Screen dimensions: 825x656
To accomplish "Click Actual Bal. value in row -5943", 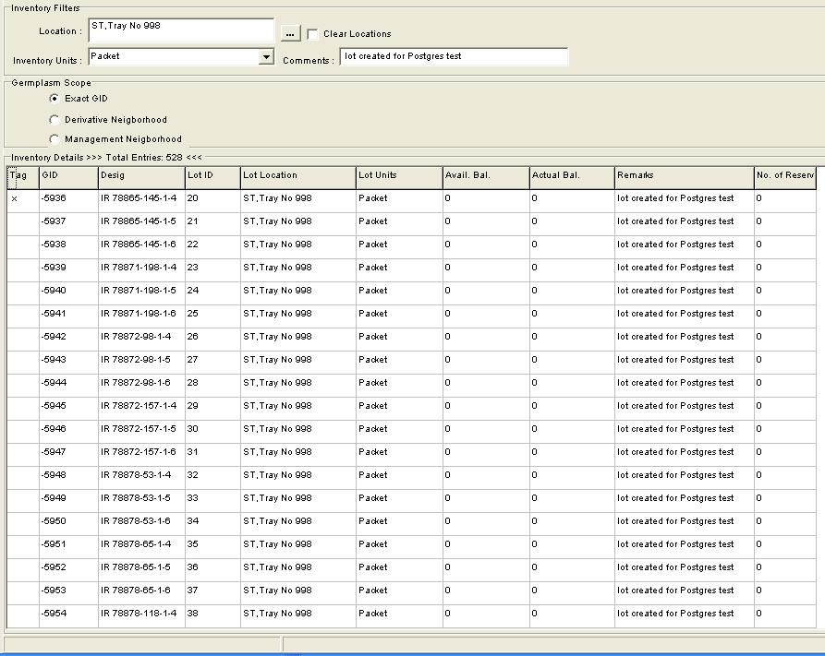I will [x=573, y=363].
